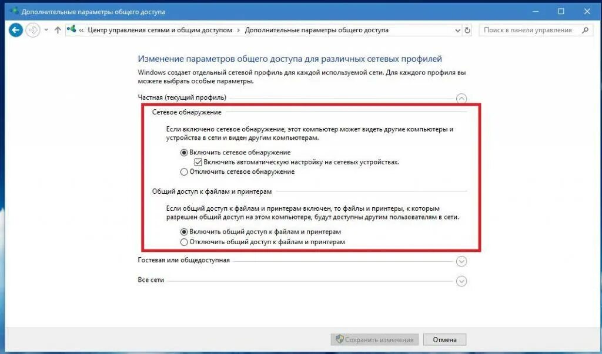Click the Forward navigation arrow
Screen dimensions: 602x354
tap(33, 30)
